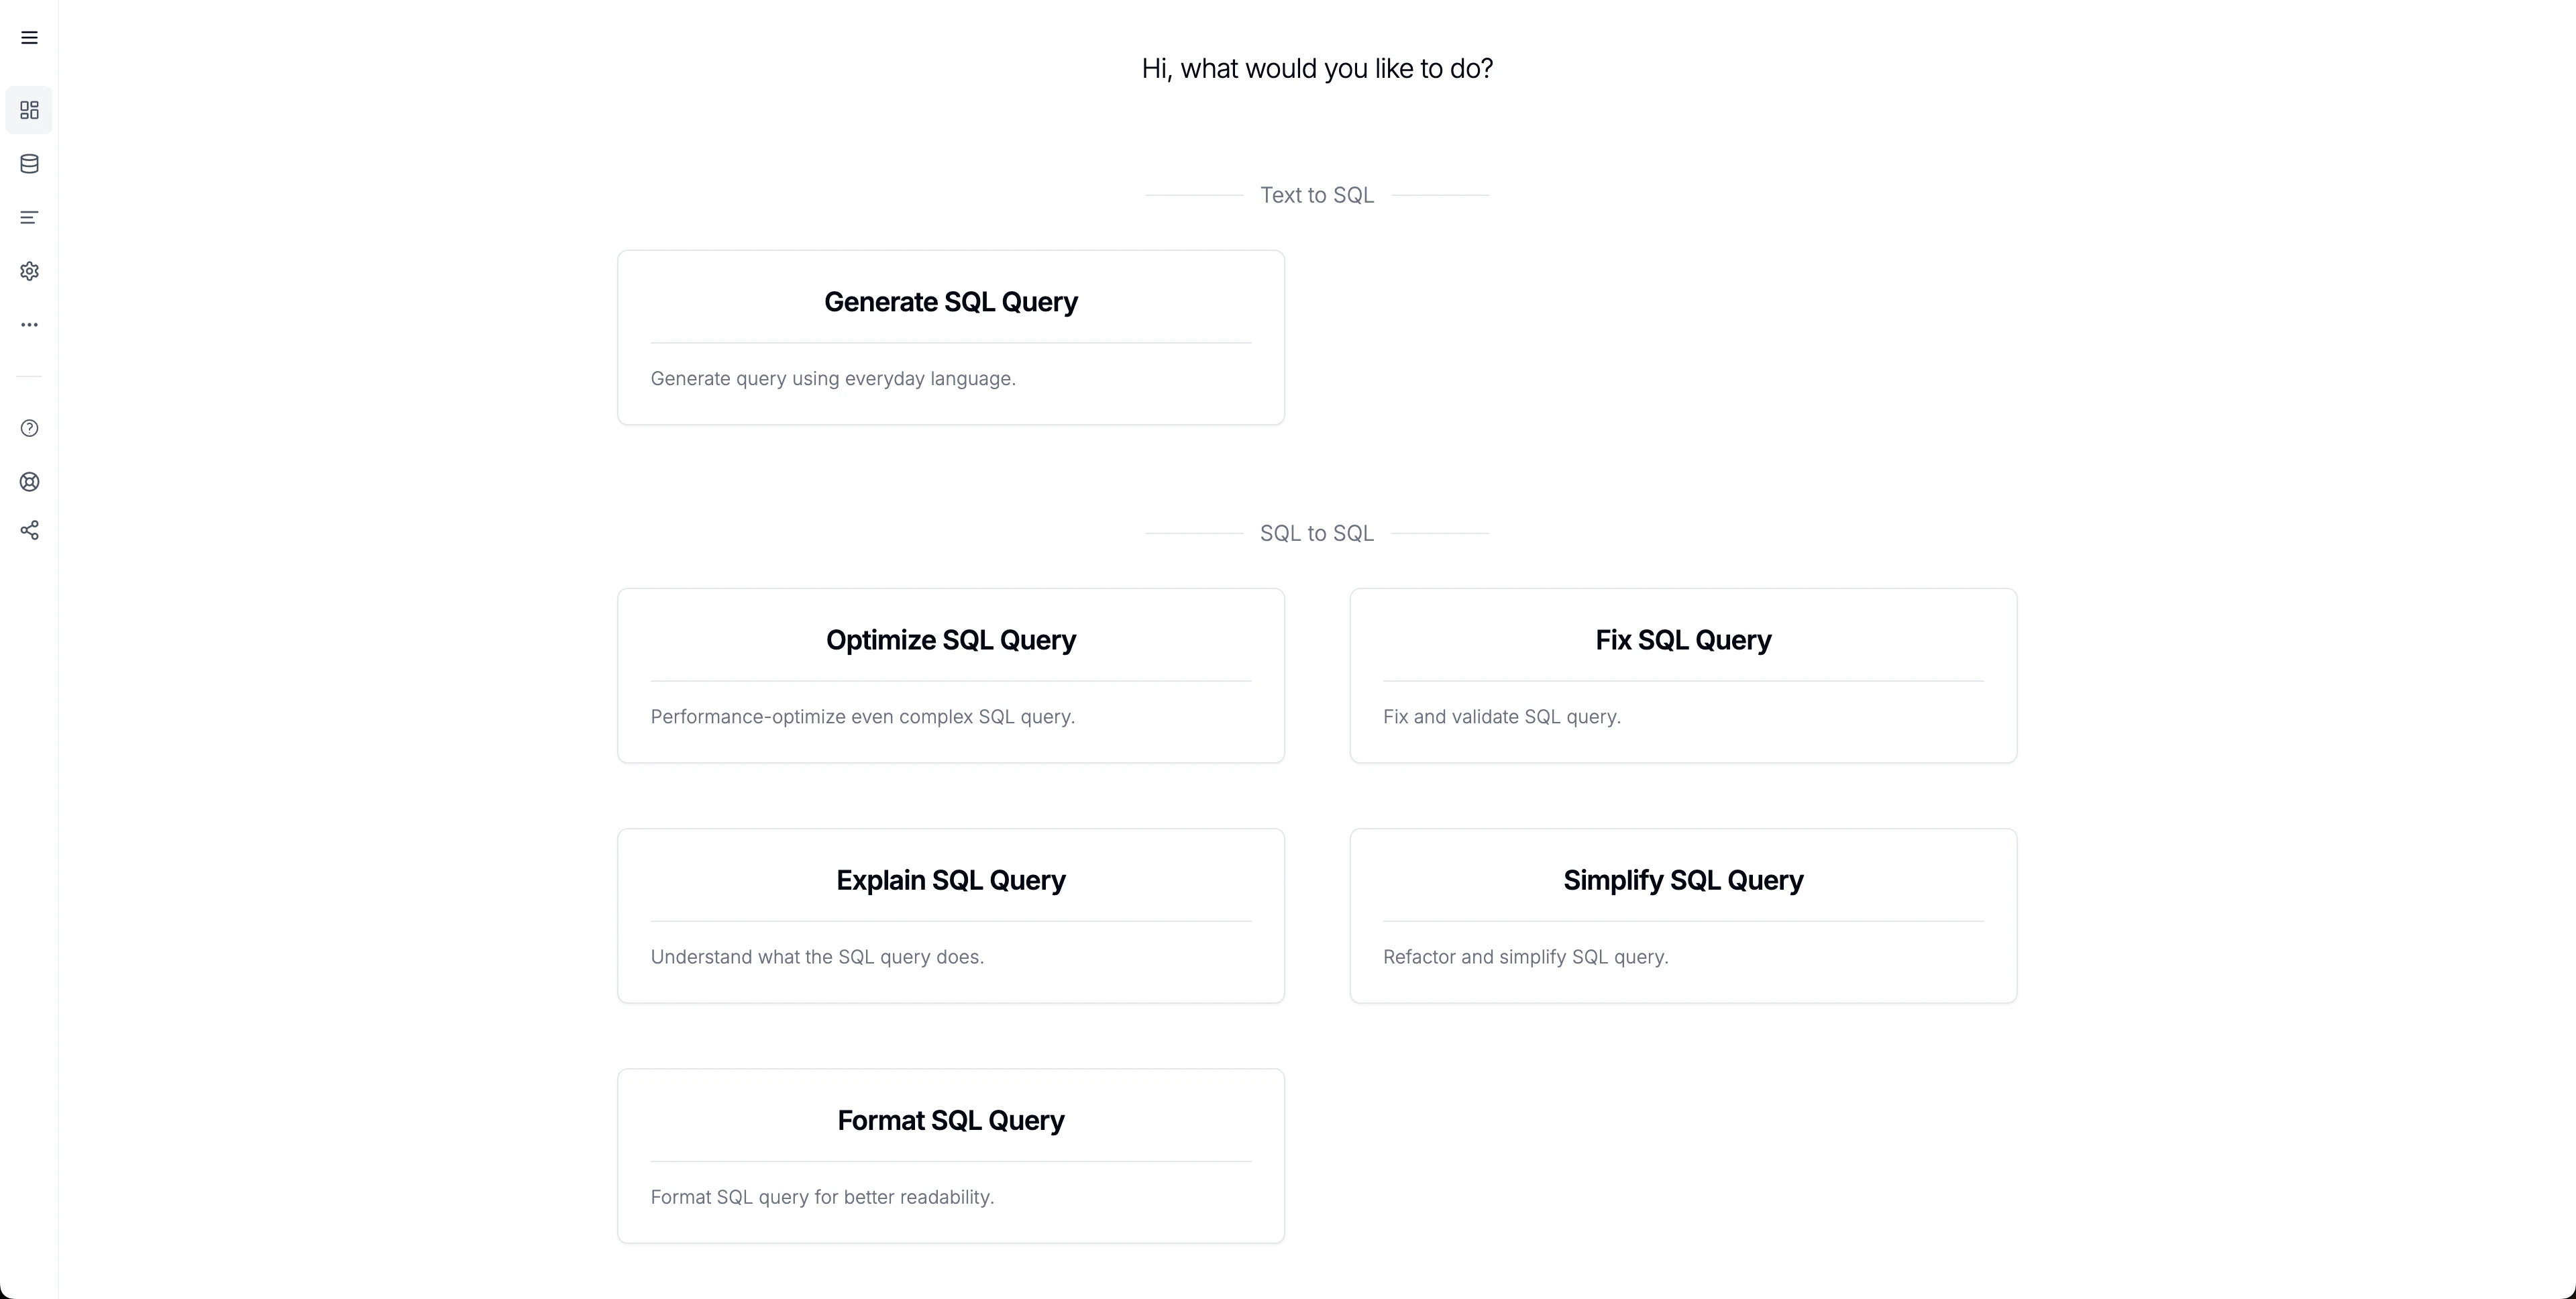
Task: Open the database icon in sidebar
Action: click(x=29, y=164)
